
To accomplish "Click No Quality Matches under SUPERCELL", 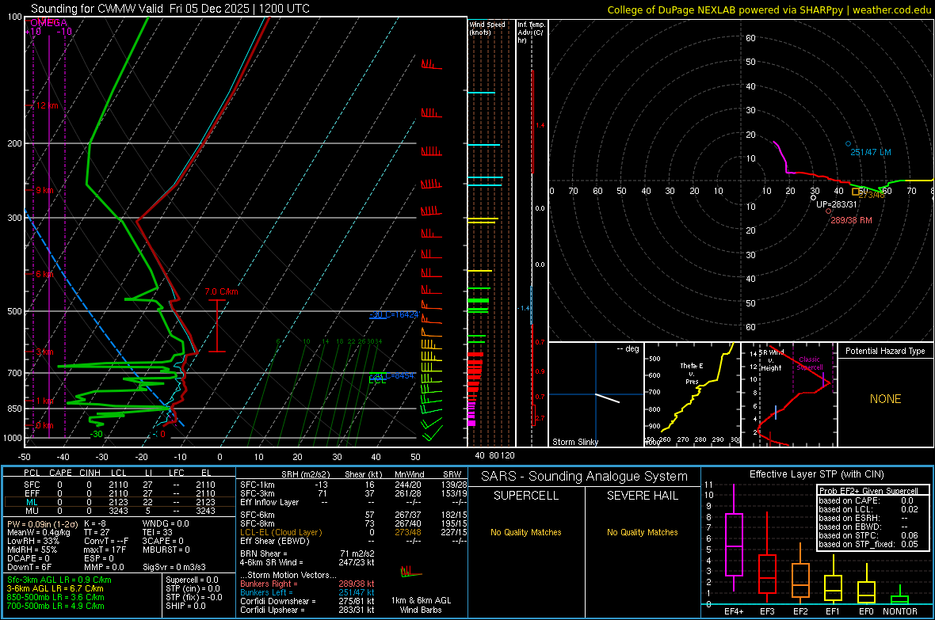I will (x=526, y=532).
